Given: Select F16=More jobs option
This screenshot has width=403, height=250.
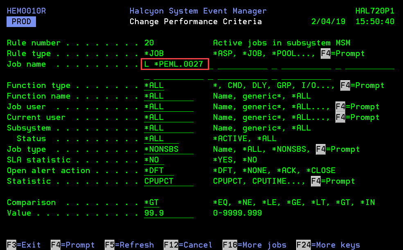Looking at the screenshot, I should [254, 245].
